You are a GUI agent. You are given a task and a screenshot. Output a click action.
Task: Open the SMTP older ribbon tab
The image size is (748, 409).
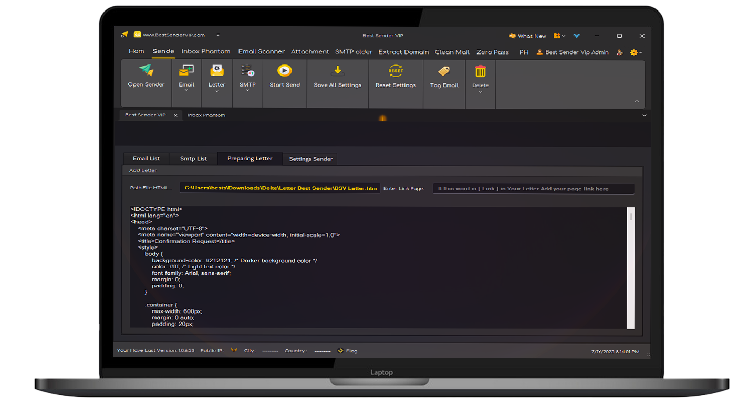(x=354, y=52)
